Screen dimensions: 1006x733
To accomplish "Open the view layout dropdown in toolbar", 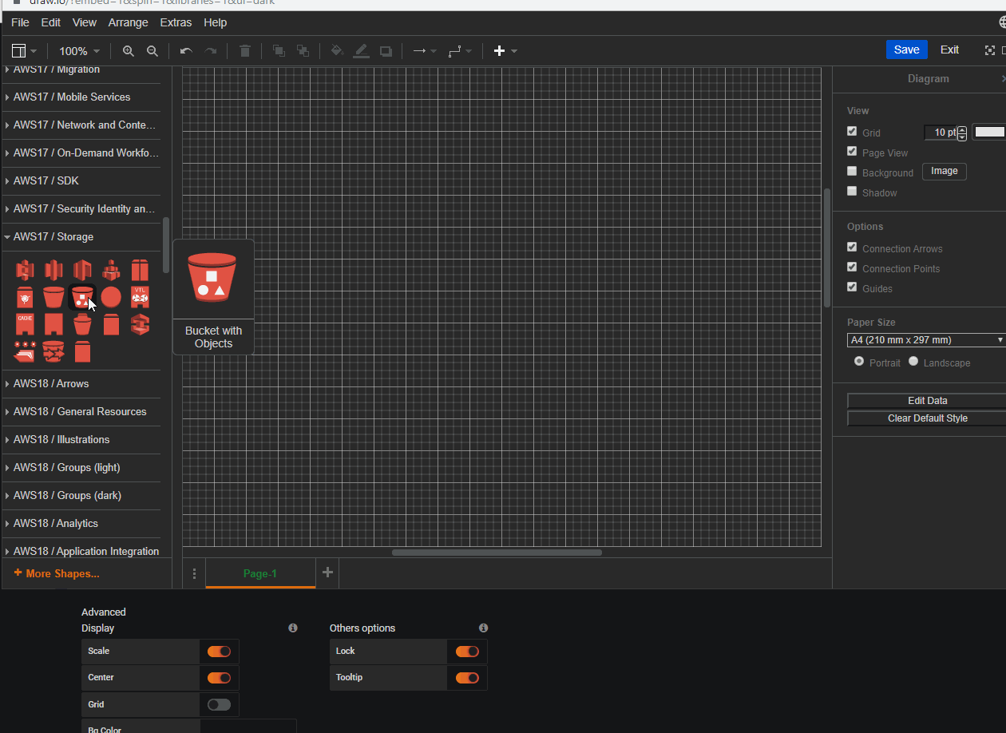I will [24, 51].
